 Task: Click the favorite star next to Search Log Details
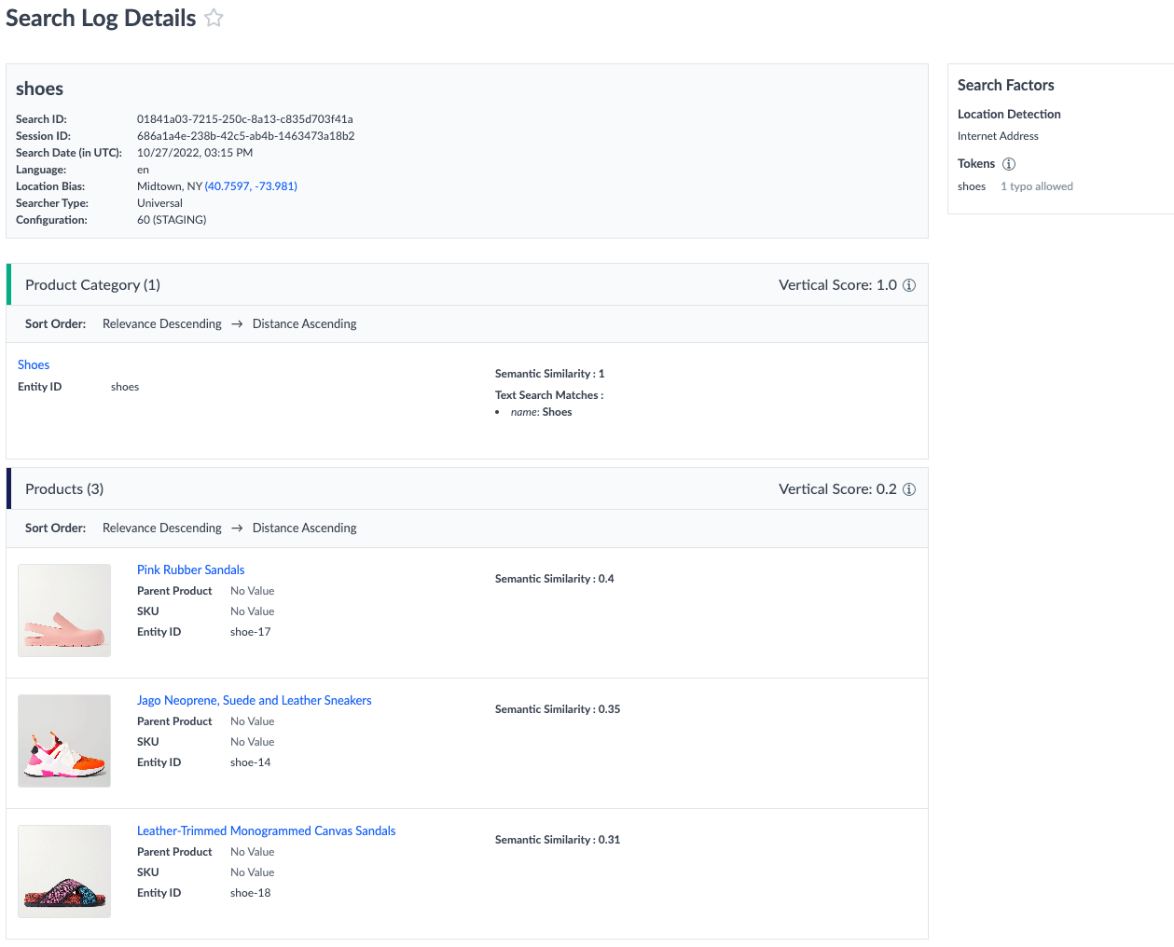pos(214,18)
